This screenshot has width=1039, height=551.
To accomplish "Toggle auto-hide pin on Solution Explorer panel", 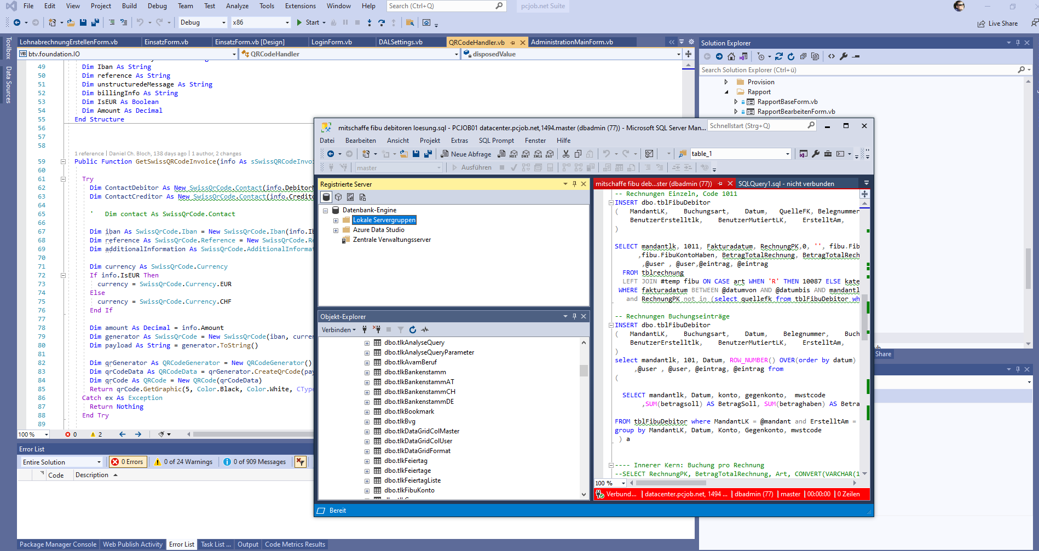I will tap(1018, 43).
